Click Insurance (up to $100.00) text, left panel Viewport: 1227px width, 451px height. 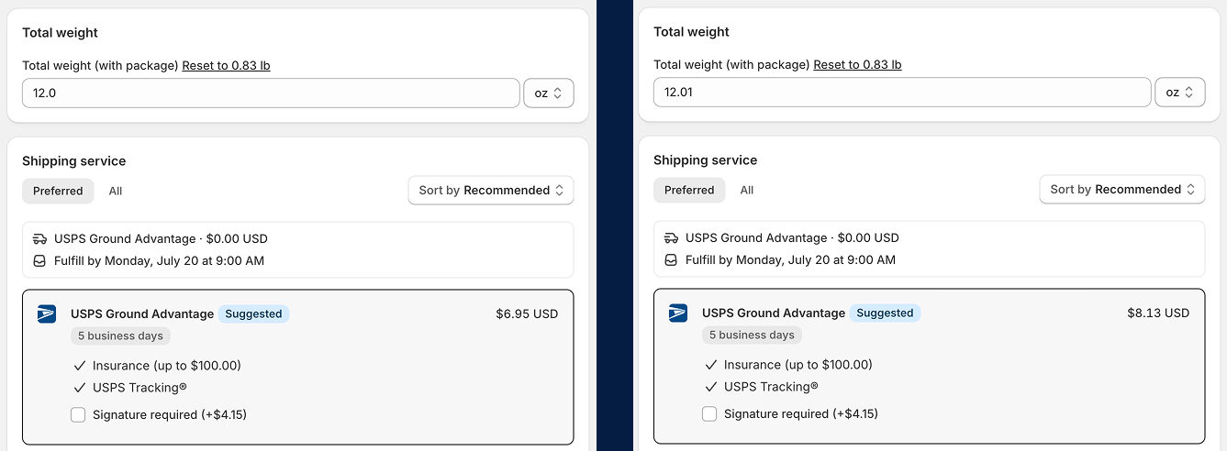(167, 366)
